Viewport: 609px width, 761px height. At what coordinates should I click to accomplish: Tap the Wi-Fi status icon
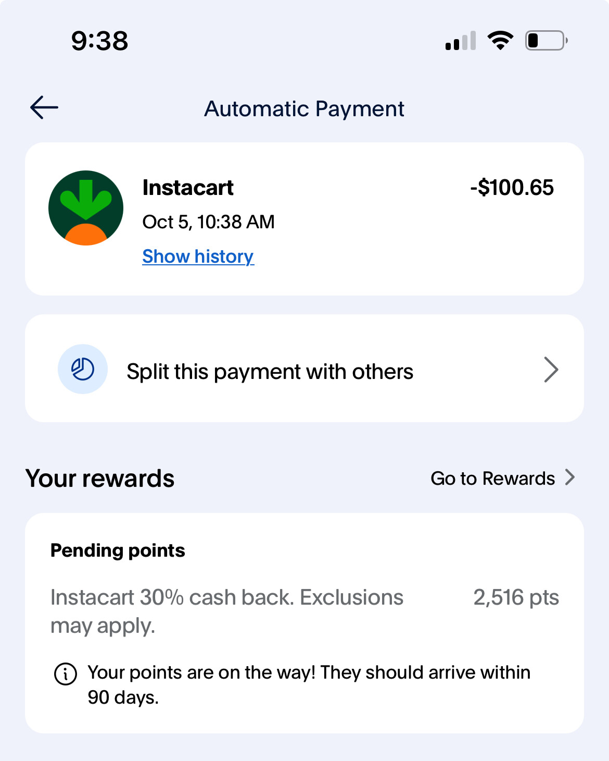pyautogui.click(x=500, y=41)
